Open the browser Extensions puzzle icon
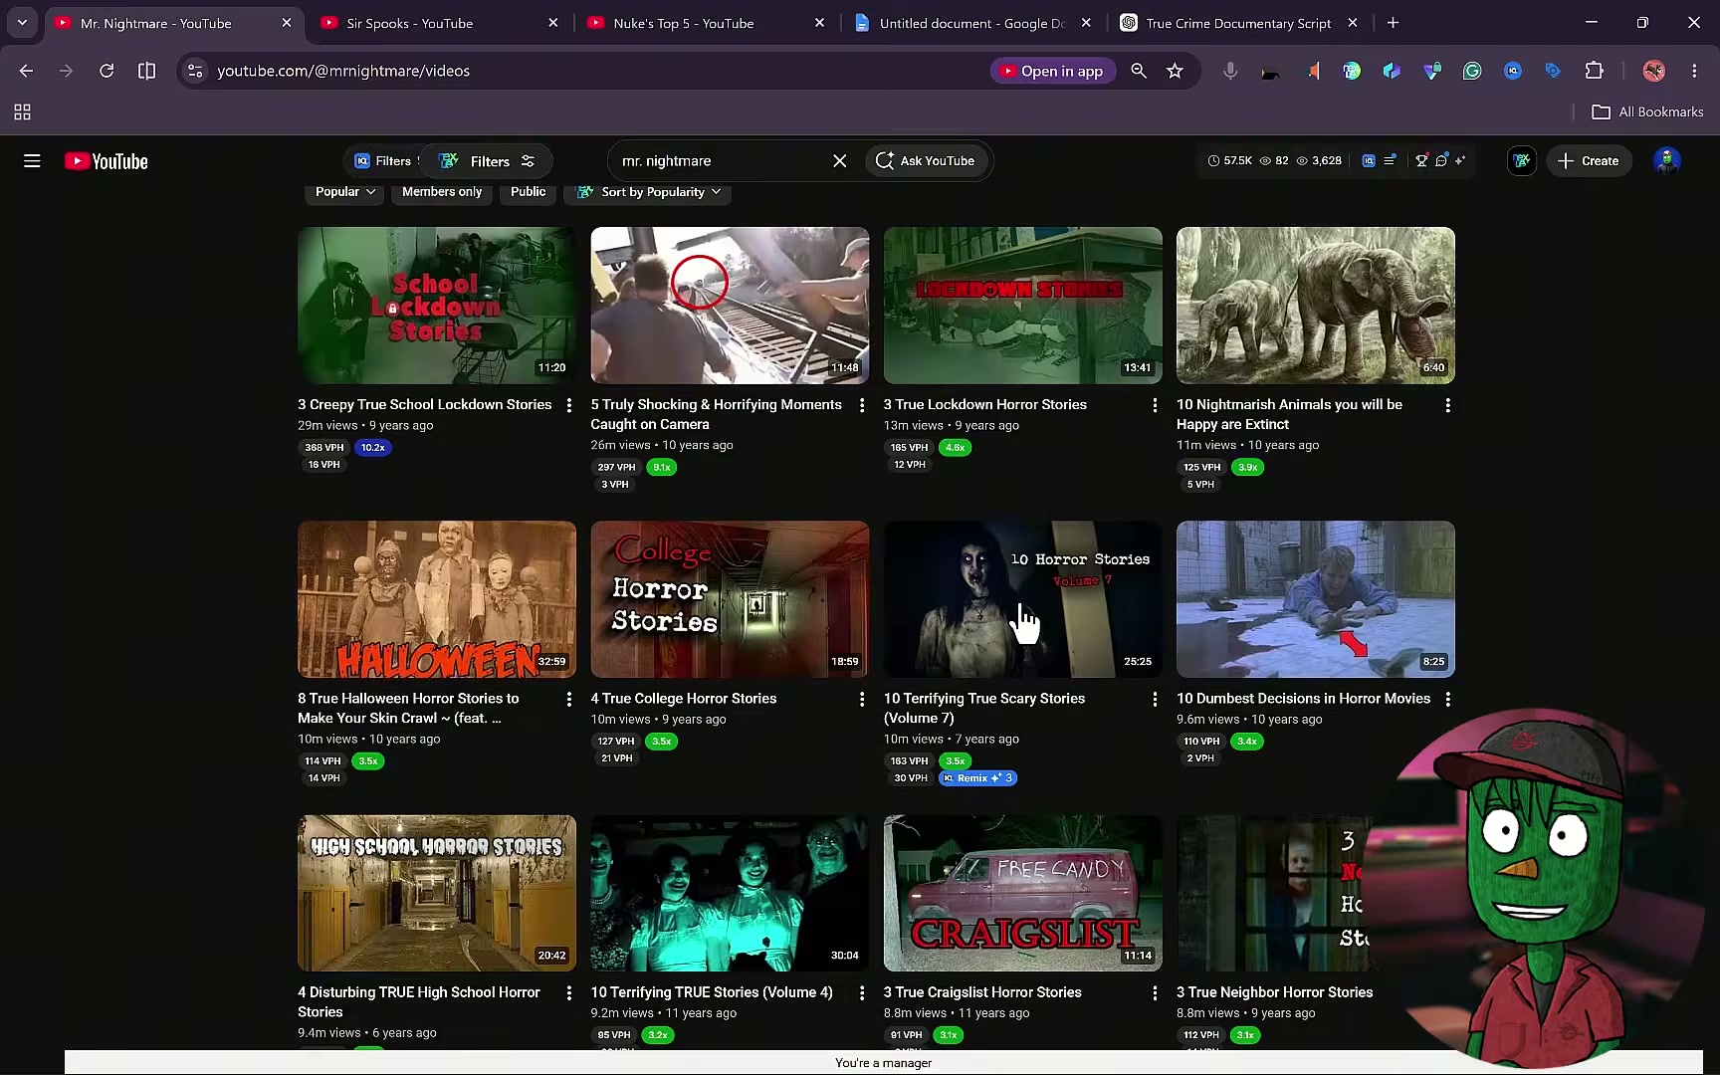The height and width of the screenshot is (1075, 1720). [x=1595, y=71]
